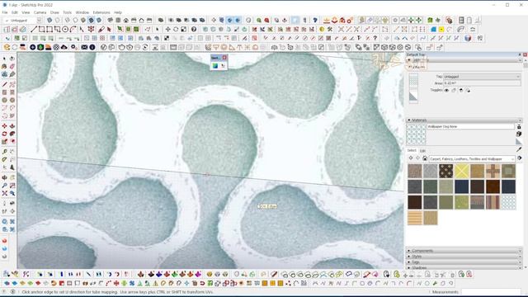Image resolution: width=528 pixels, height=297 pixels.
Task: Open the Window menu
Action: 82,12
